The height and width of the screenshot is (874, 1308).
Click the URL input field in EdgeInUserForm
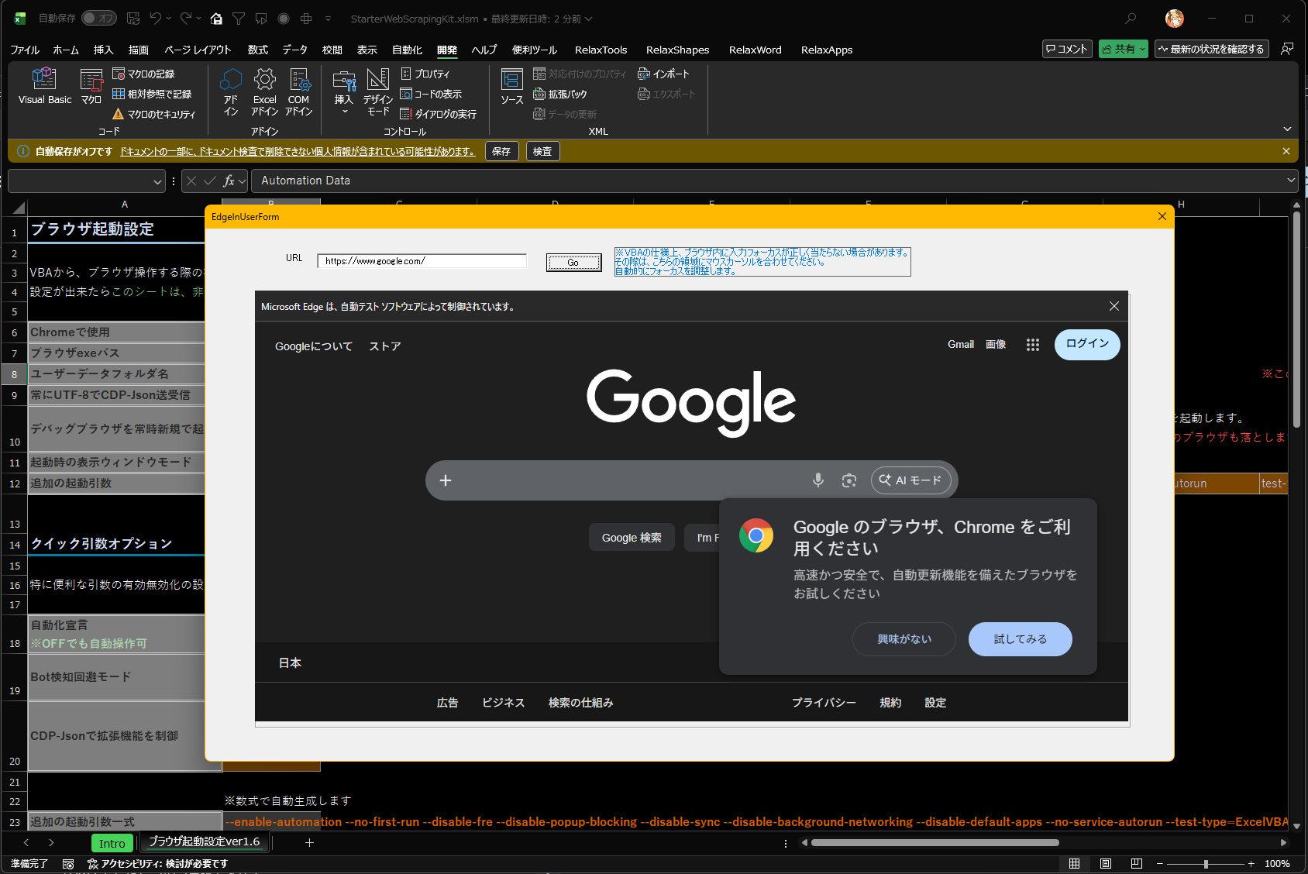click(x=422, y=261)
